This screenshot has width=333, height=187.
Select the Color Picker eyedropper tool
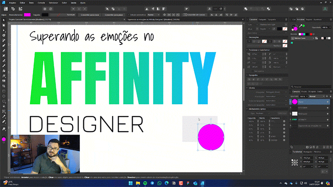[x=4, y=117]
